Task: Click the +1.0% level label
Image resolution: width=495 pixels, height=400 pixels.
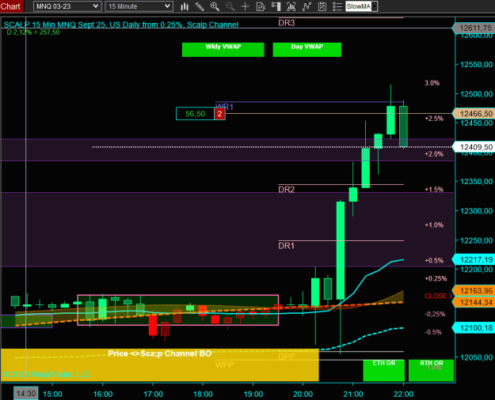Action: (x=434, y=225)
